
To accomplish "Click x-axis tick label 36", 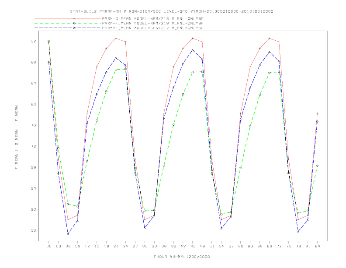I will pyautogui.click(x=164, y=246).
